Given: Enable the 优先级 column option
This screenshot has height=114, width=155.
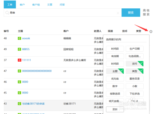Looking at the screenshot, I should pos(115,79).
